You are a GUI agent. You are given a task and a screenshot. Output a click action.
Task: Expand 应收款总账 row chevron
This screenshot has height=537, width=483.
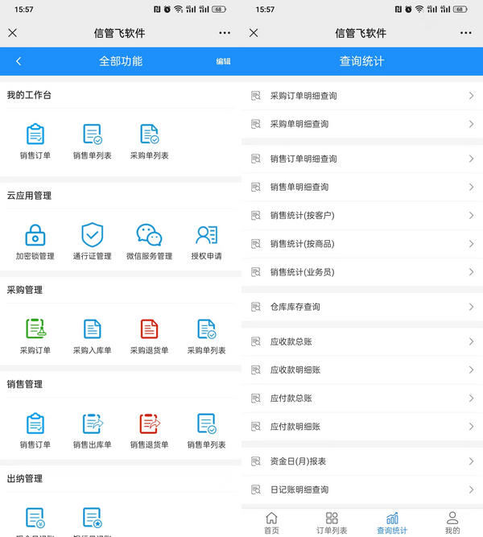tap(471, 341)
